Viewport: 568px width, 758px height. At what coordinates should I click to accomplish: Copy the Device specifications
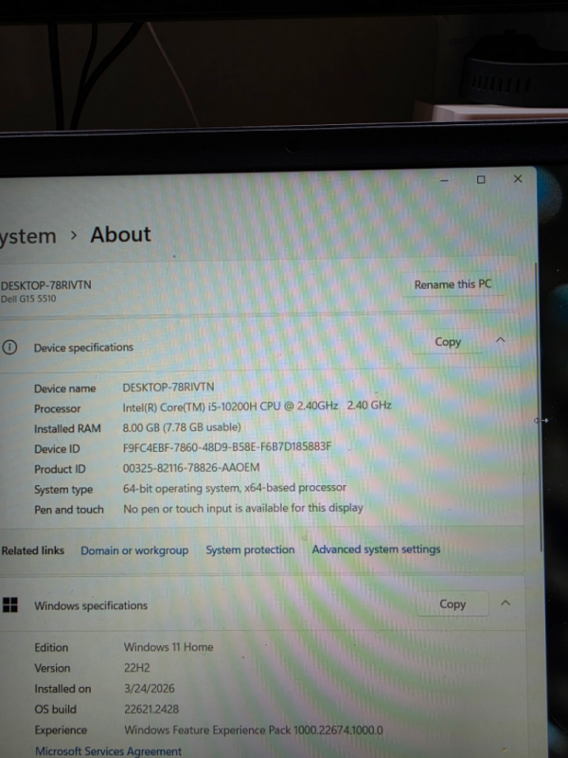[448, 342]
